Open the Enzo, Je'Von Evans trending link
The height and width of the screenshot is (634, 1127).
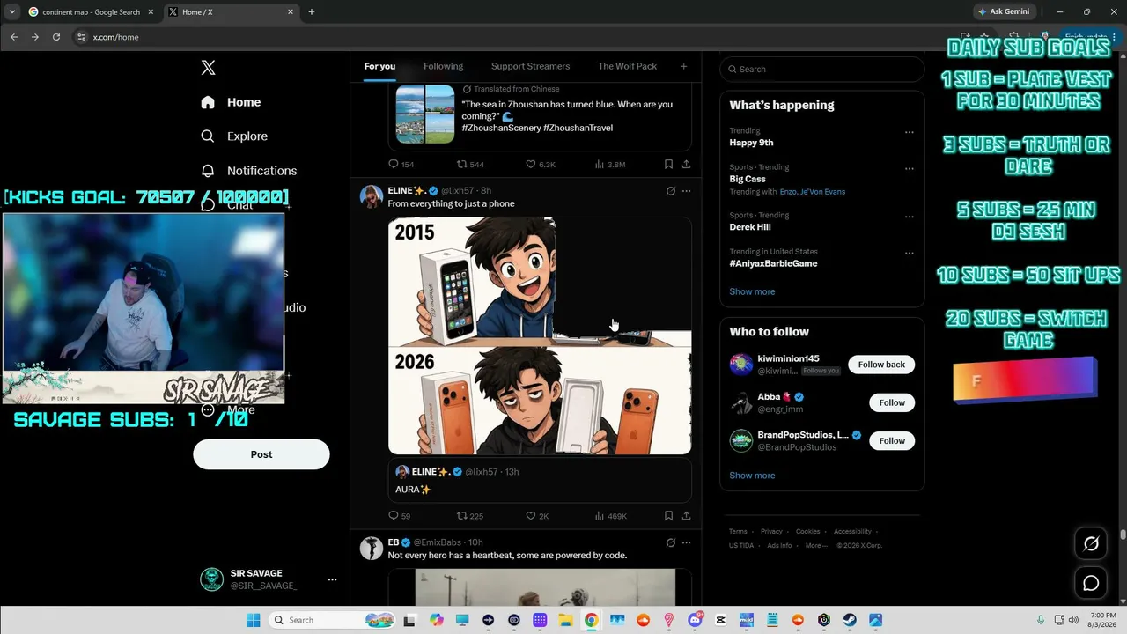coord(812,192)
